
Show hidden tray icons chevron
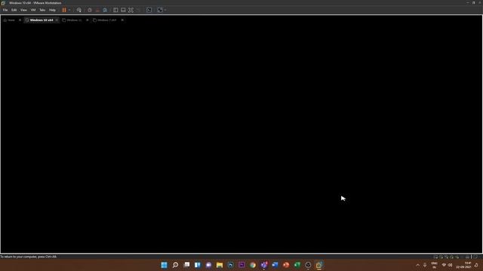point(417,265)
